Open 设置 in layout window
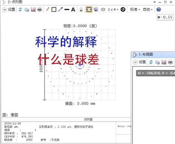This screenshot has height=144, width=175. 142,62
